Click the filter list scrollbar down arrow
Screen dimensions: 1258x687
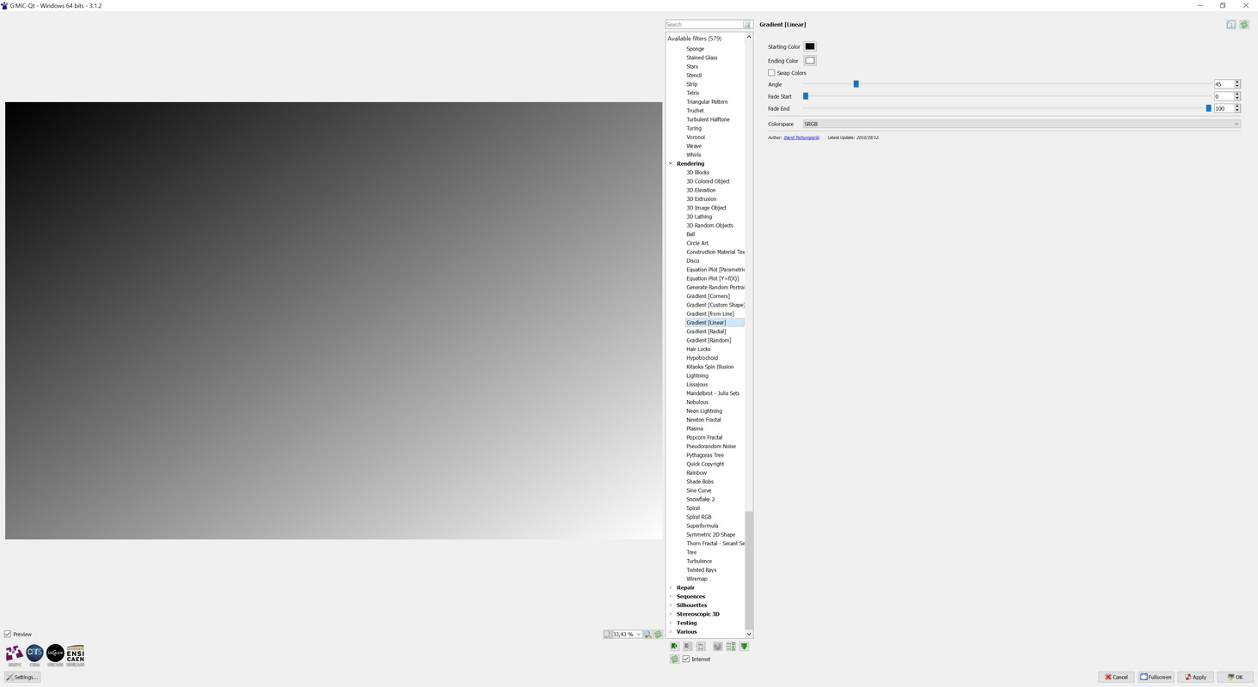749,634
